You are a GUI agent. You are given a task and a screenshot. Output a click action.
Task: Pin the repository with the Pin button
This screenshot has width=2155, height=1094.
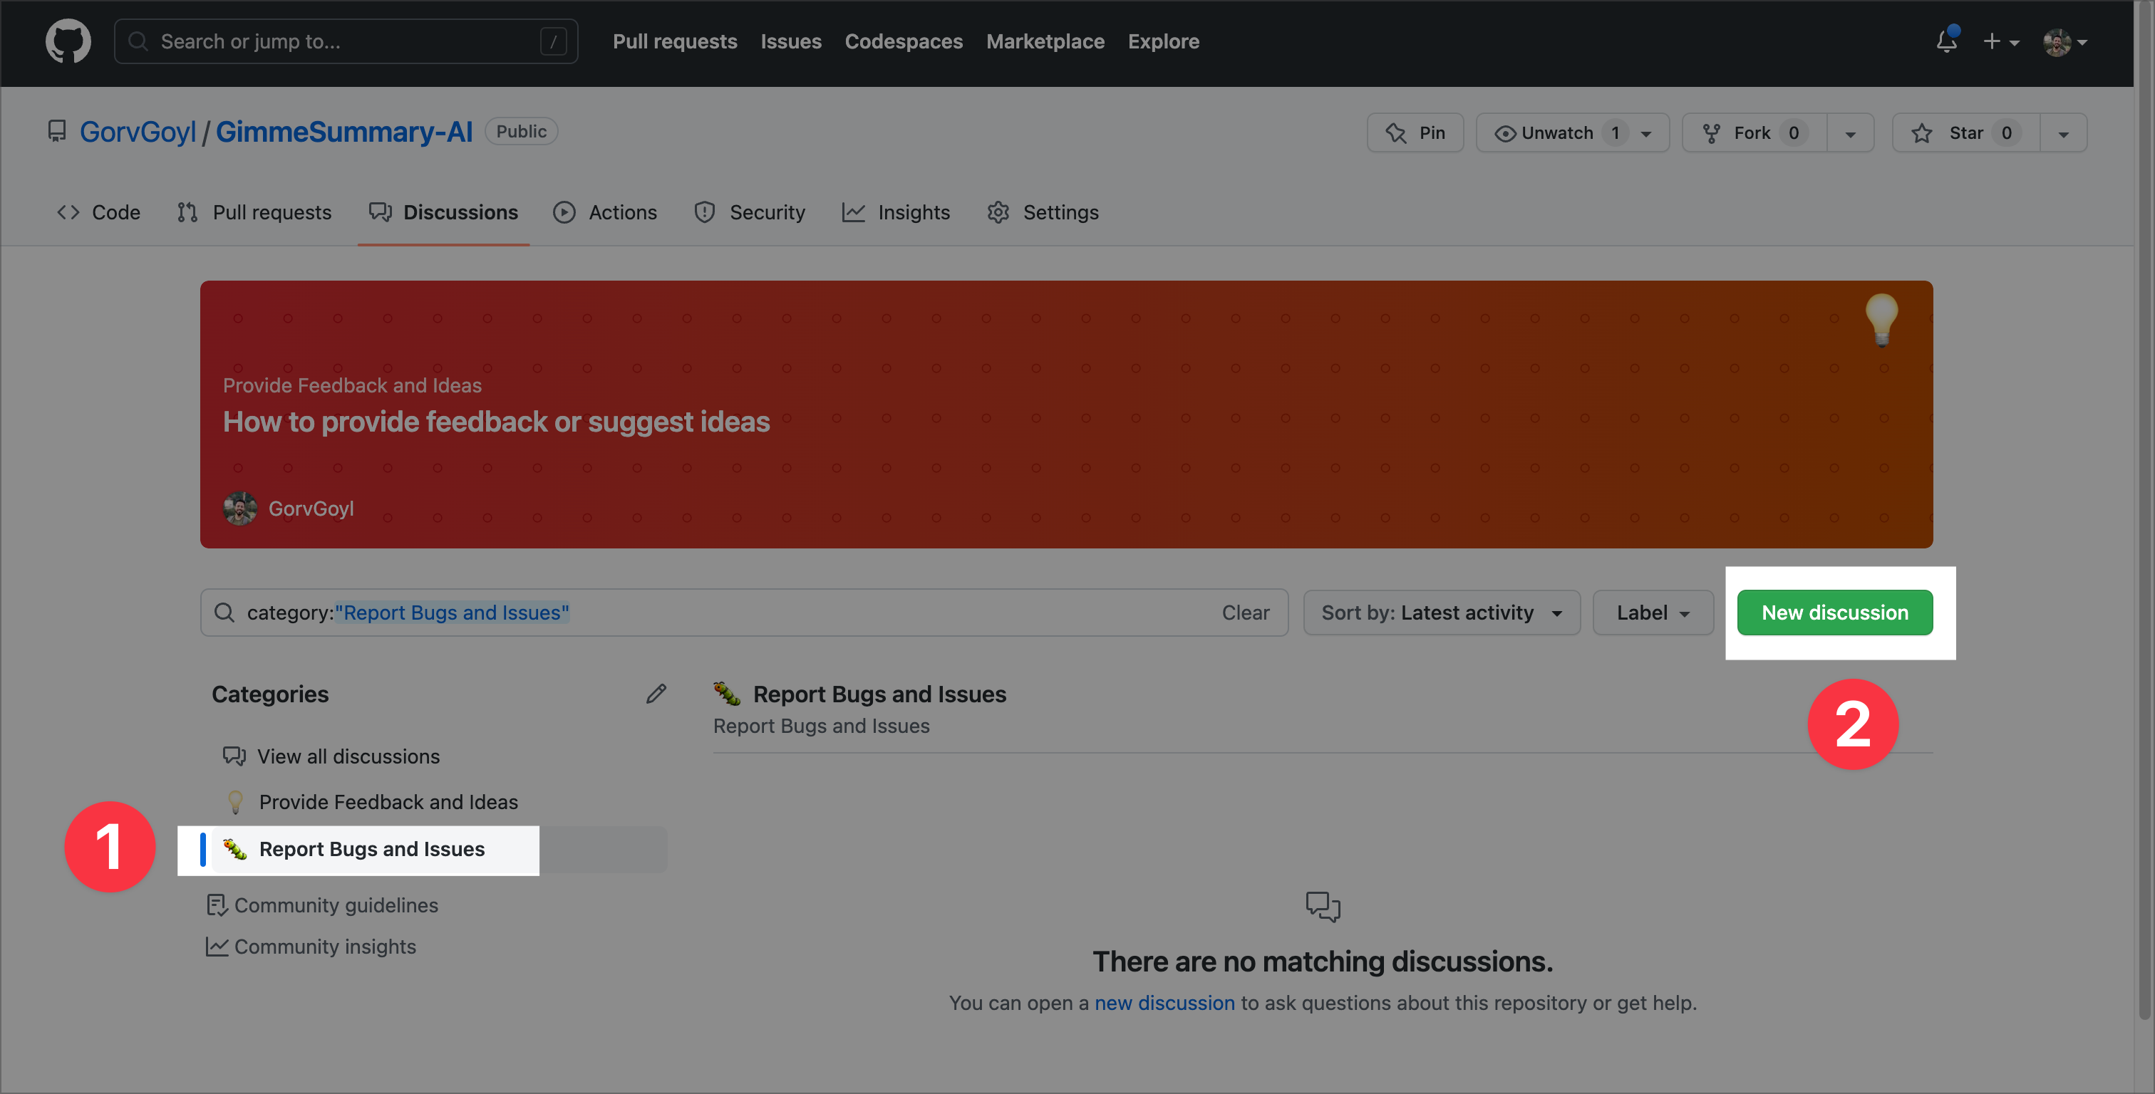tap(1415, 132)
